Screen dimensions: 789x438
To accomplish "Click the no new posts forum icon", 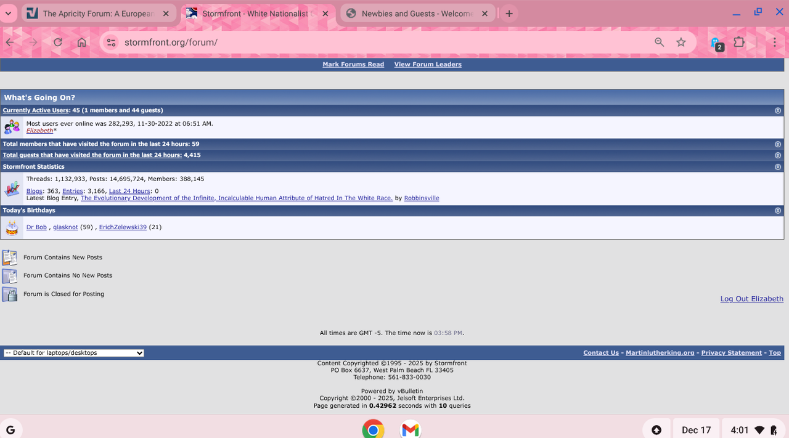I will (x=10, y=276).
